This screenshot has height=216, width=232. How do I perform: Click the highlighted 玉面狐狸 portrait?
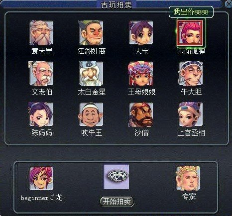[x=190, y=33]
